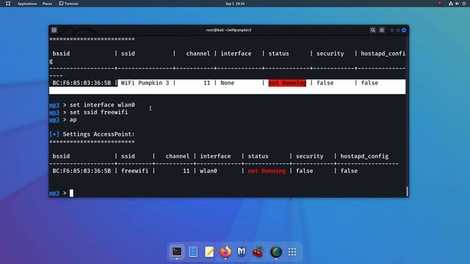Click the 'freewifi' cell in the table
Viewport: 470px width, 264px height.
(x=134, y=171)
